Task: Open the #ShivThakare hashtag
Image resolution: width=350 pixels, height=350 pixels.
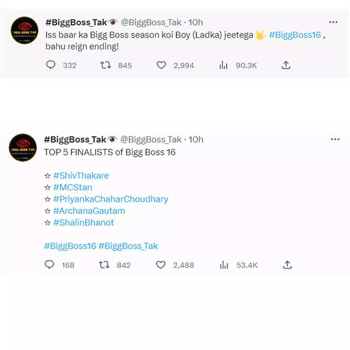Action: (81, 176)
